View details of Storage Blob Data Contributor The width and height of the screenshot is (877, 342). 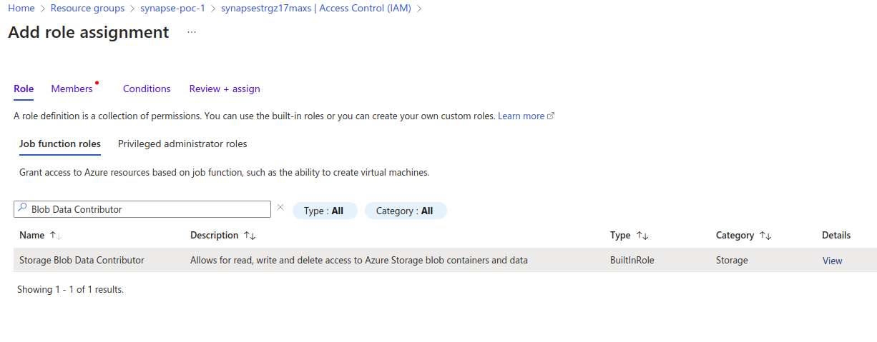832,261
